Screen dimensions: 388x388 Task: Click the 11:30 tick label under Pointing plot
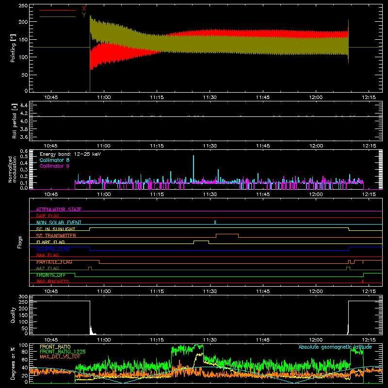coord(210,97)
